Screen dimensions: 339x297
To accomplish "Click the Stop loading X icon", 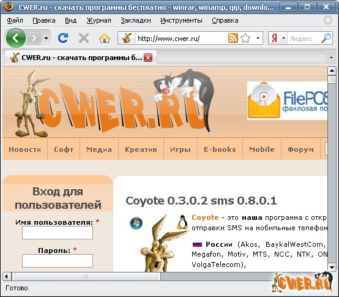I will (x=84, y=39).
